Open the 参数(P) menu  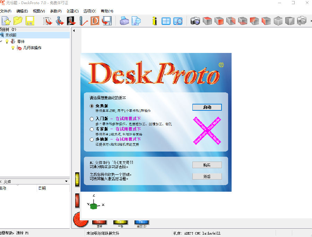point(56,11)
